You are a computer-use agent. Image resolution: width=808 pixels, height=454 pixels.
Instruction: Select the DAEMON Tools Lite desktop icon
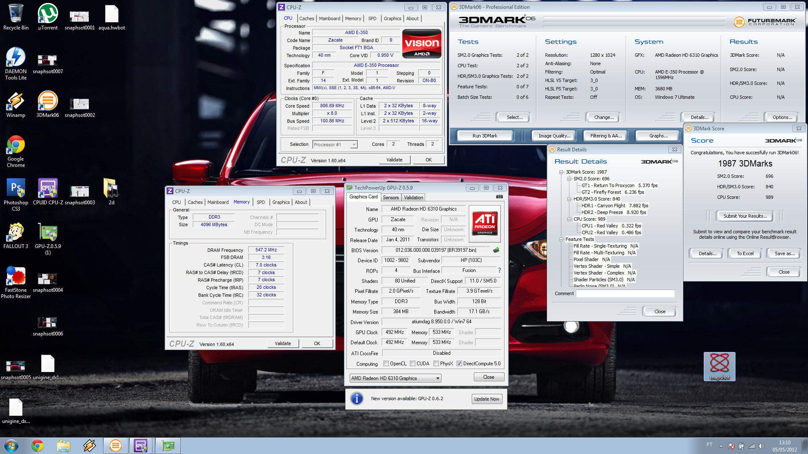click(16, 63)
